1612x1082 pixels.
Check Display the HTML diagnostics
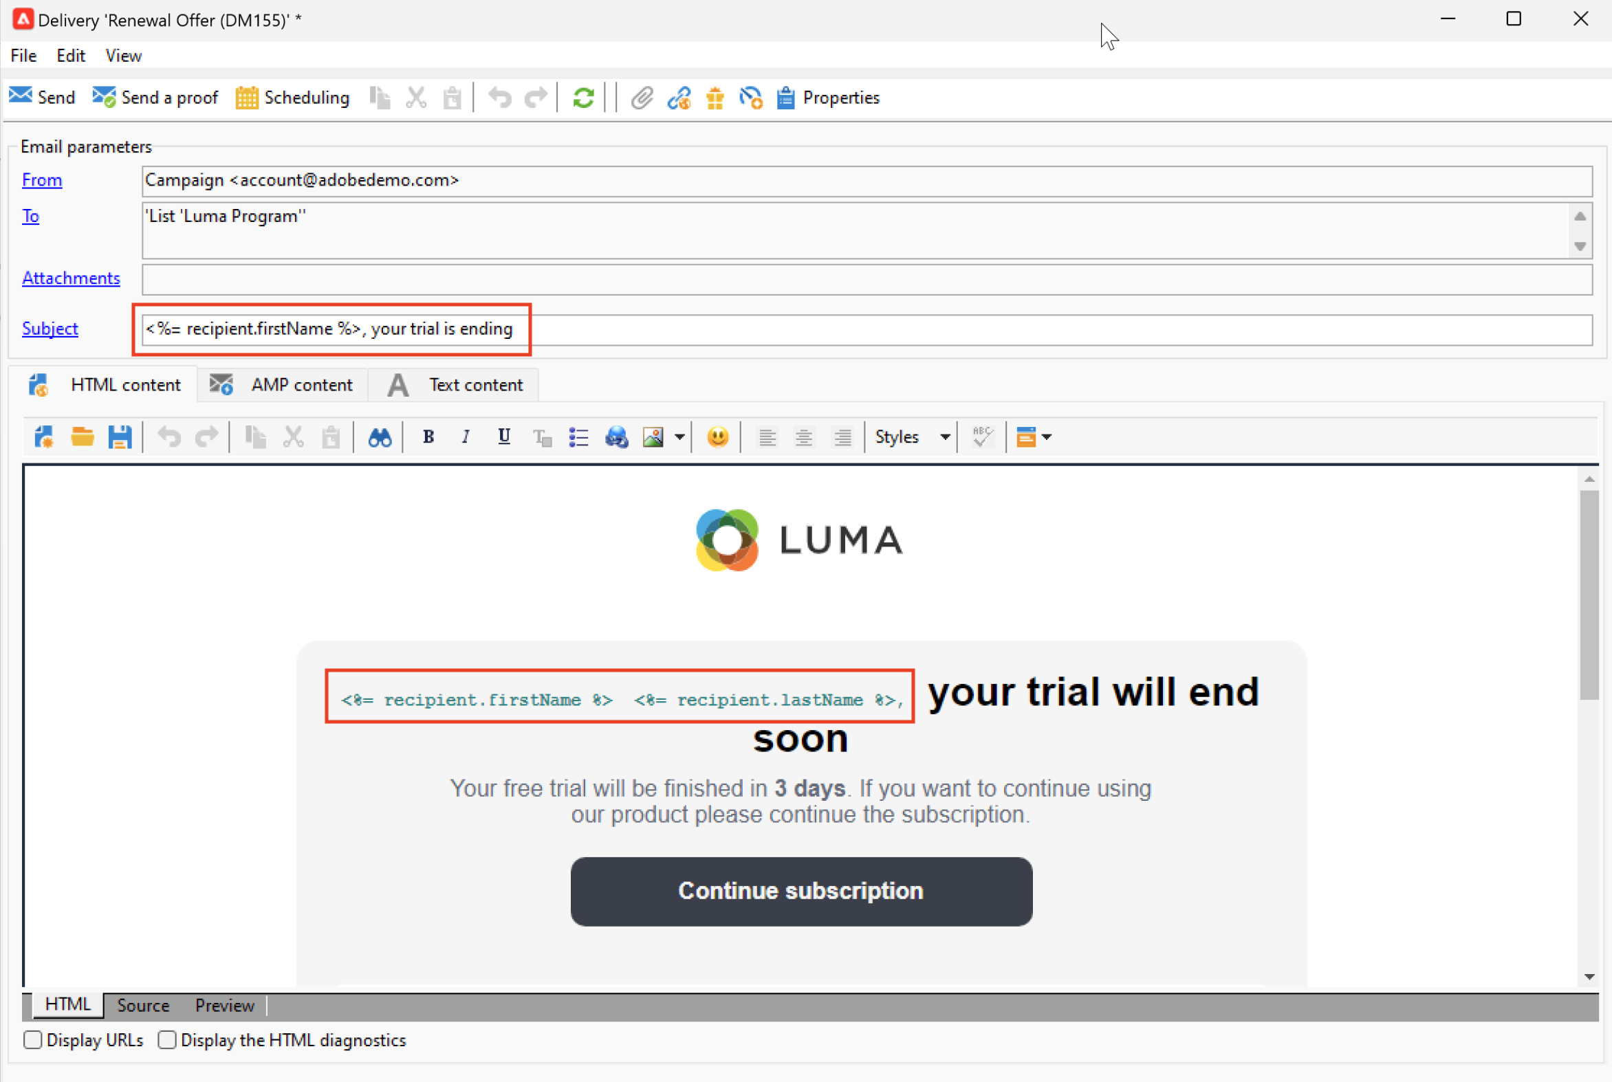[167, 1040]
